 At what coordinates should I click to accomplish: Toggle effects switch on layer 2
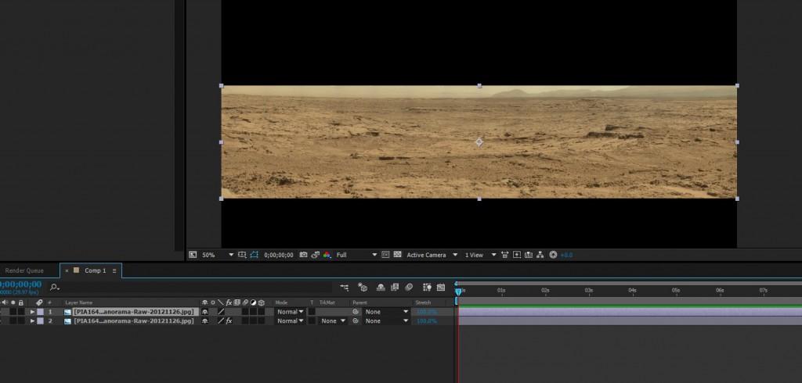coord(229,320)
